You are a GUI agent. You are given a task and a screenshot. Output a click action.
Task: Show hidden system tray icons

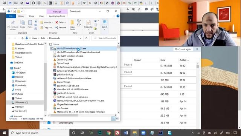click(x=192, y=133)
